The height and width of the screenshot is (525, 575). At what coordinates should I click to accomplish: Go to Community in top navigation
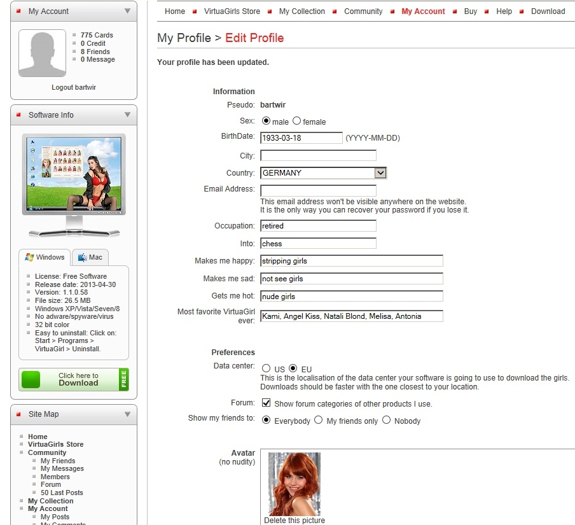click(363, 11)
